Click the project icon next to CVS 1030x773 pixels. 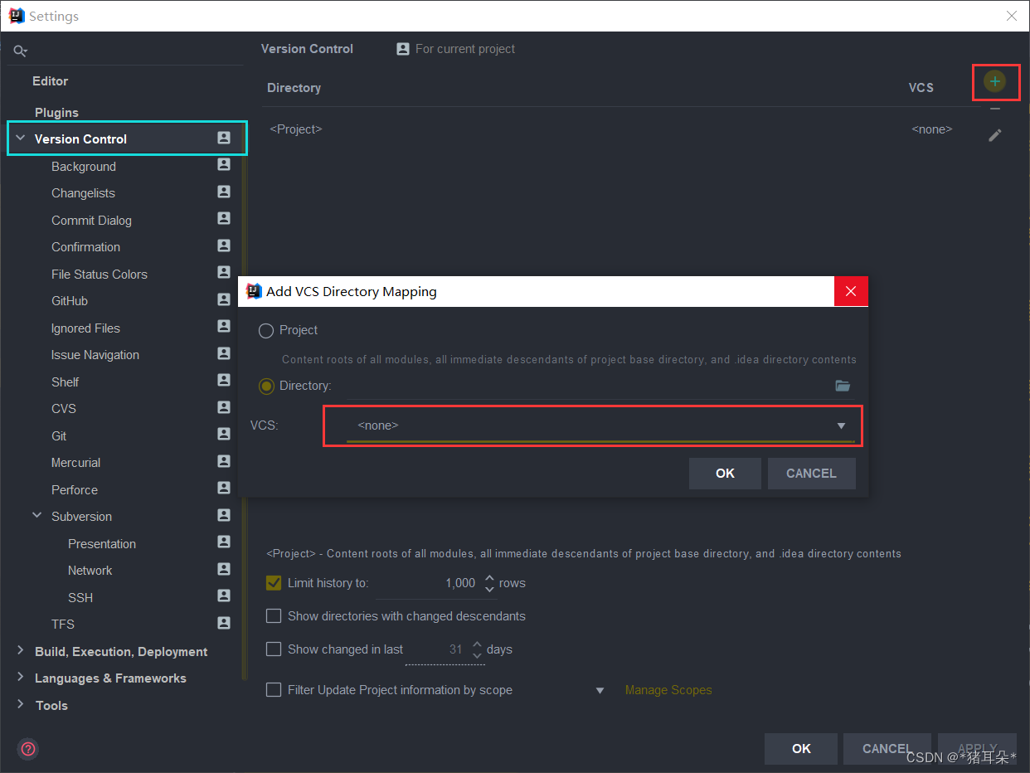[x=224, y=407]
